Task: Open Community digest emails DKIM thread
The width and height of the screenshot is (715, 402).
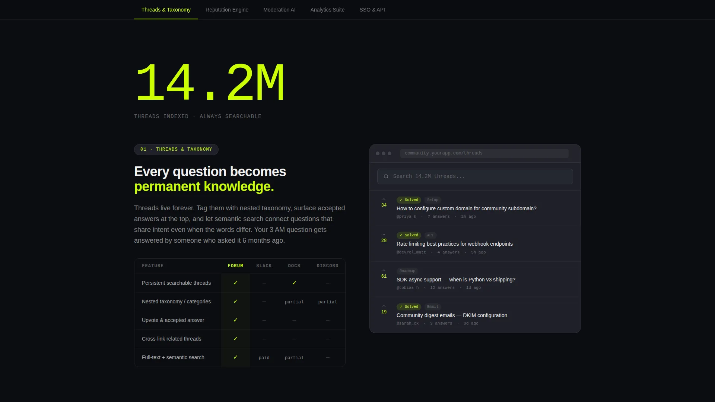Action: tap(452, 315)
